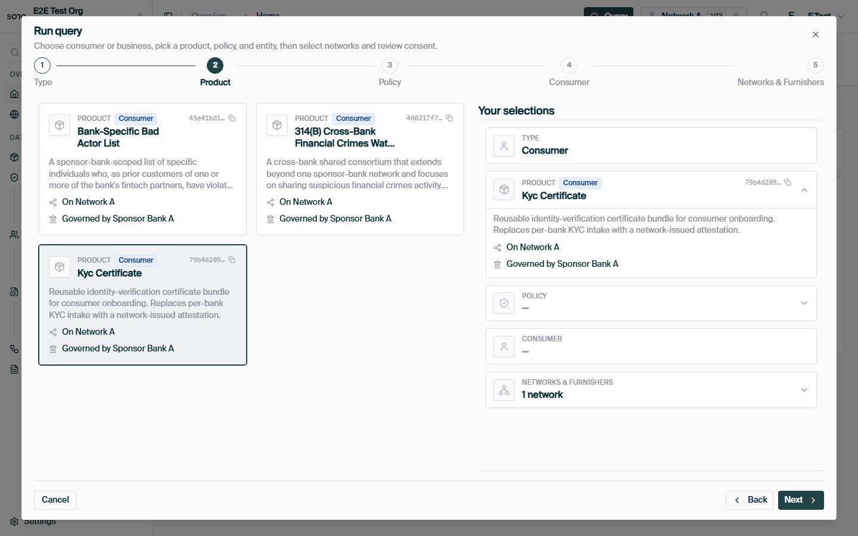Click 'Governed by Sponsor Bank A' in selections panel

(x=562, y=264)
